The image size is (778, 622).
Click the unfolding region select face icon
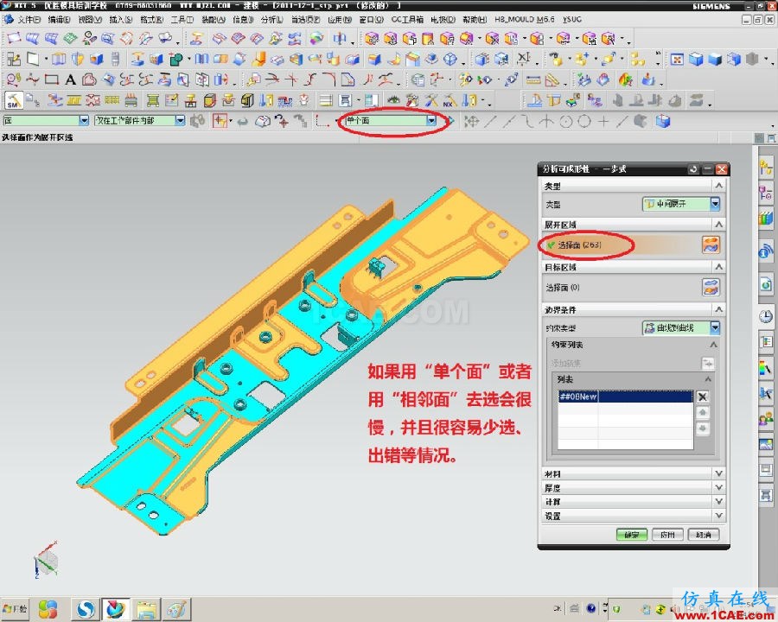tap(711, 245)
